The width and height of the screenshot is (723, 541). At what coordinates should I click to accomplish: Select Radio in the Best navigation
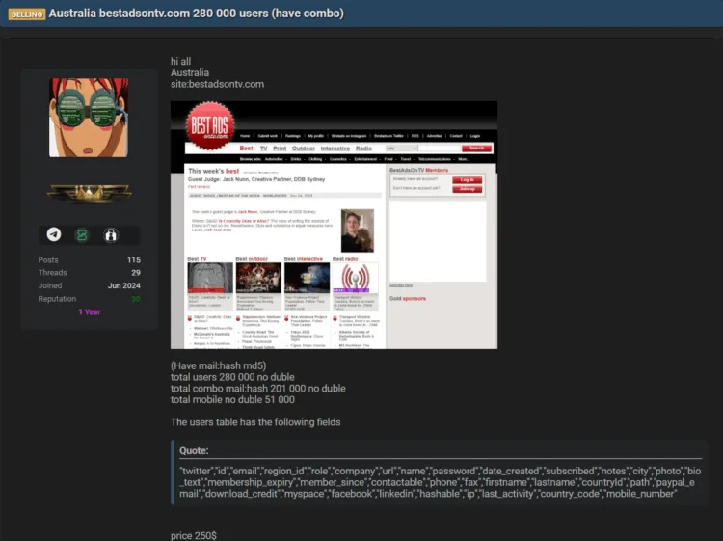click(x=363, y=149)
